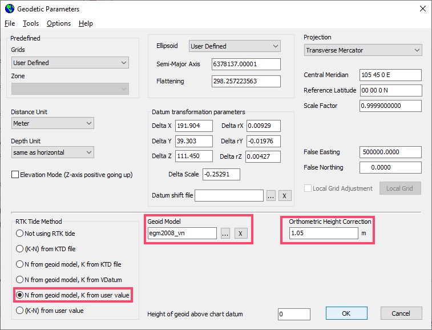Expand the Grids dropdown
The height and width of the screenshot is (330, 432).
pos(70,63)
